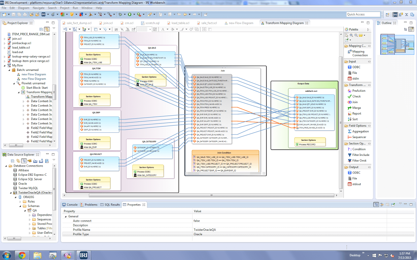Expand the Sequences folder
The image size is (417, 260).
(x=30, y=219)
